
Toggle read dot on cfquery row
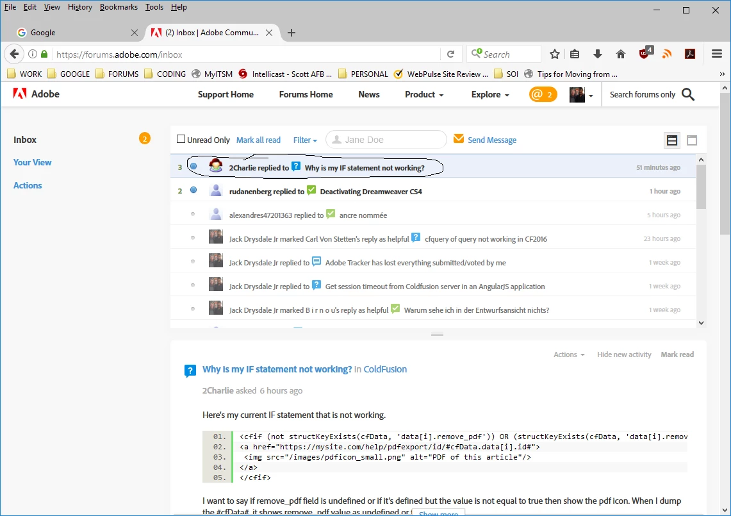[193, 238]
